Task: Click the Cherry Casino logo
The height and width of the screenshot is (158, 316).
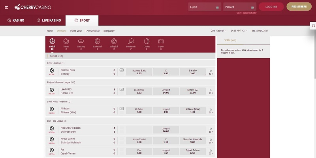Action: tap(33, 7)
